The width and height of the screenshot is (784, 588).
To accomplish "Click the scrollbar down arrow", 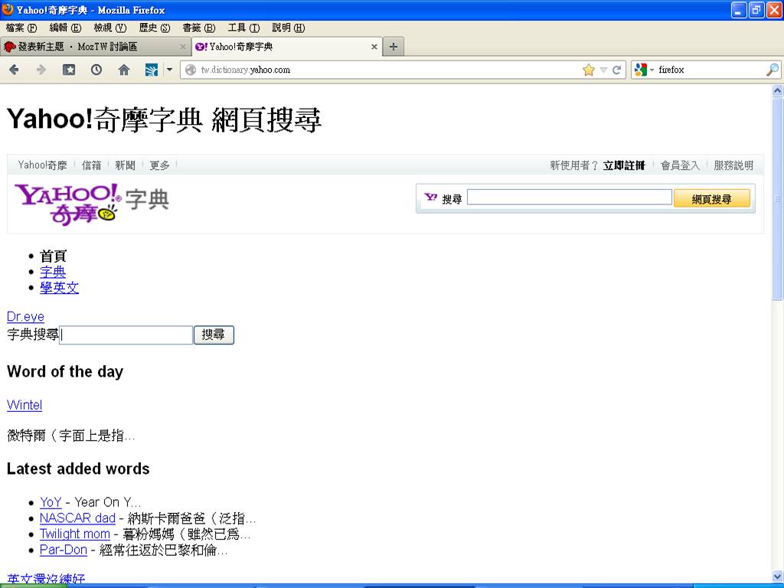I will click(x=777, y=576).
